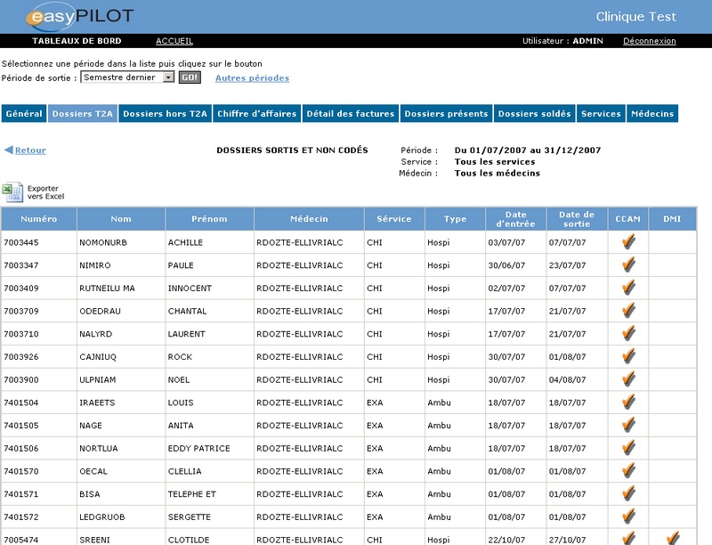Click CCAM checkmark in OECAL row
The image size is (712, 545).
(628, 470)
